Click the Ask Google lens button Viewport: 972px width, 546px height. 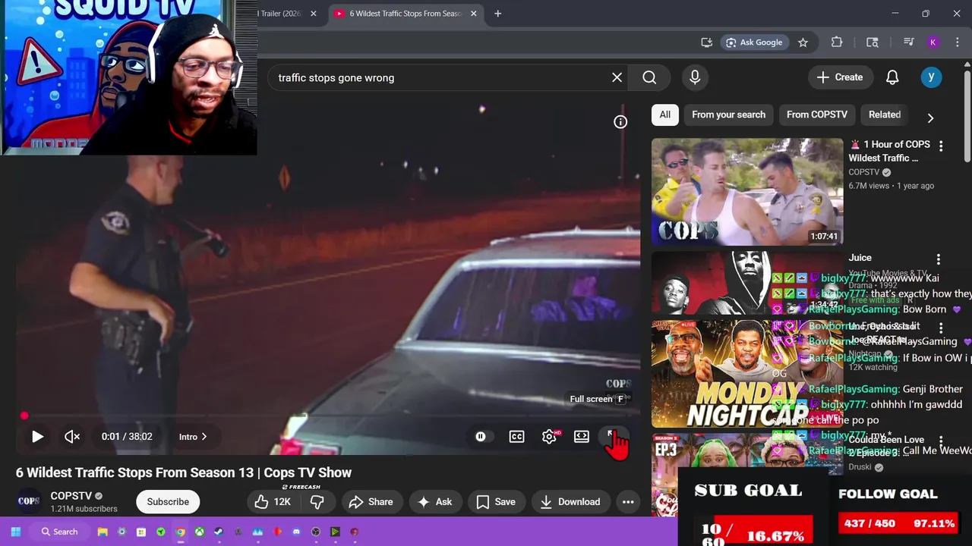pyautogui.click(x=754, y=42)
